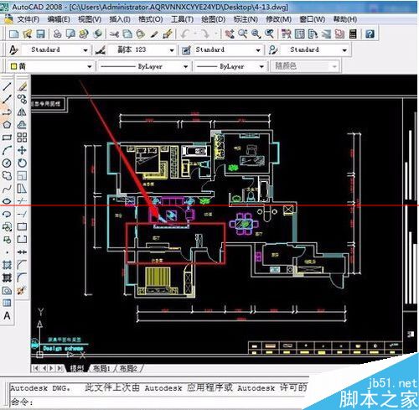
Task: Select the Fillet modify tool
Action: 22,278
